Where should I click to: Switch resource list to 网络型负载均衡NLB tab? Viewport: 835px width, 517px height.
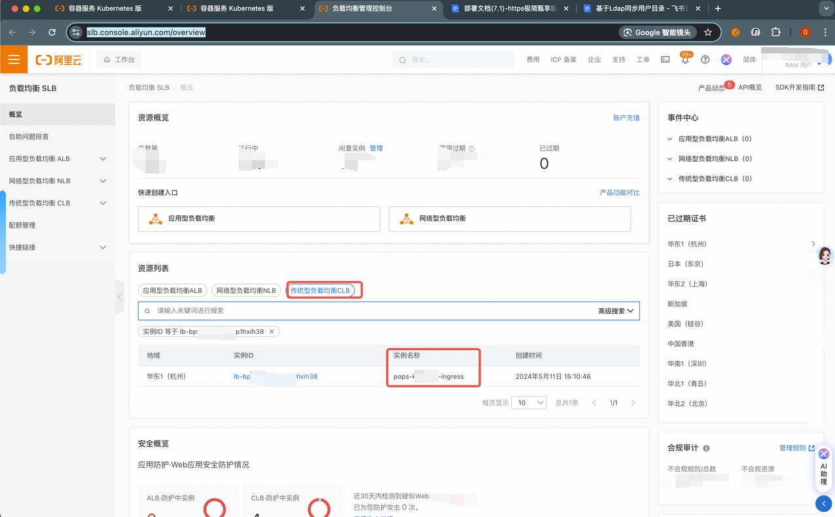[246, 291]
